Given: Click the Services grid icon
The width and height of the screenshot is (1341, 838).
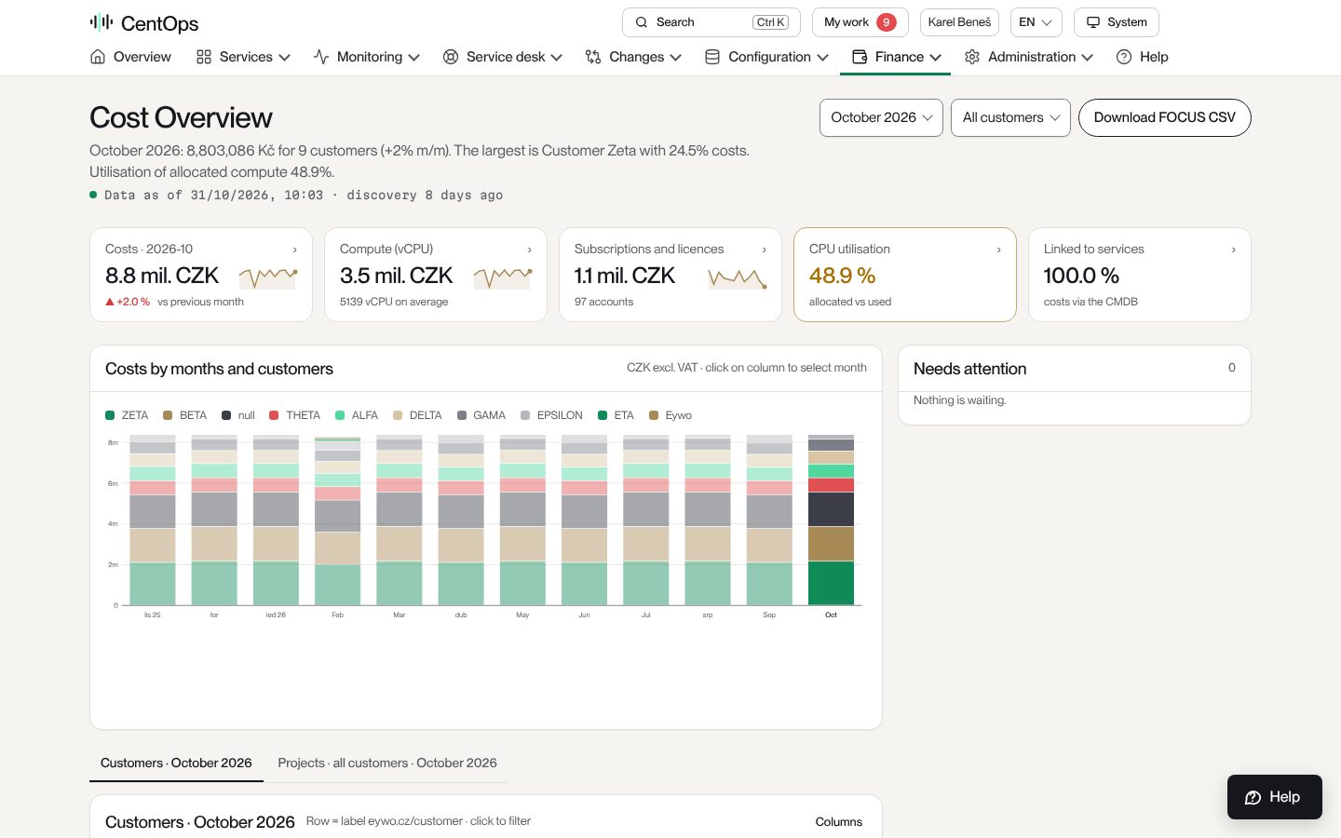Looking at the screenshot, I should [204, 57].
